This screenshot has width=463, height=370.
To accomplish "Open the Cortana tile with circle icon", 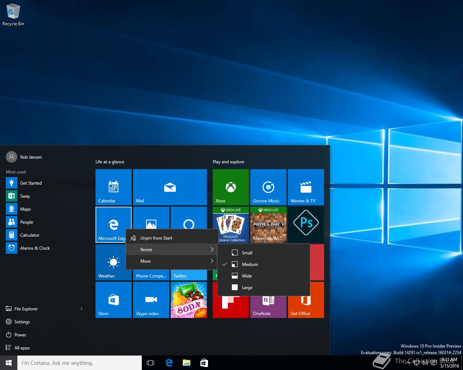I will pos(189,218).
